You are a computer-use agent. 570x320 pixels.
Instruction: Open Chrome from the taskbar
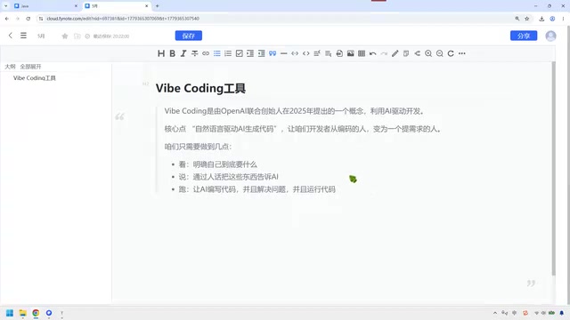[36, 313]
